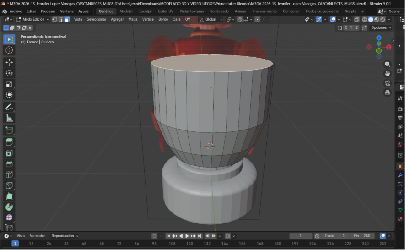Click the red X axis gizmo
Screen dimensions: 405x250
pos(389,47)
